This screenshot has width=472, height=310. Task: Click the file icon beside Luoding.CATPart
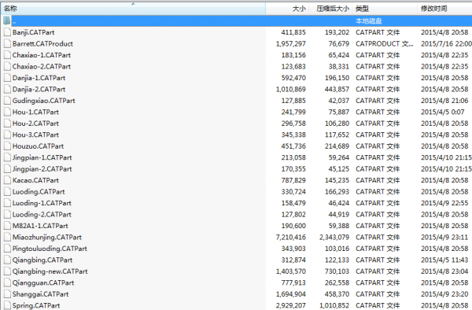pyautogui.click(x=7, y=192)
